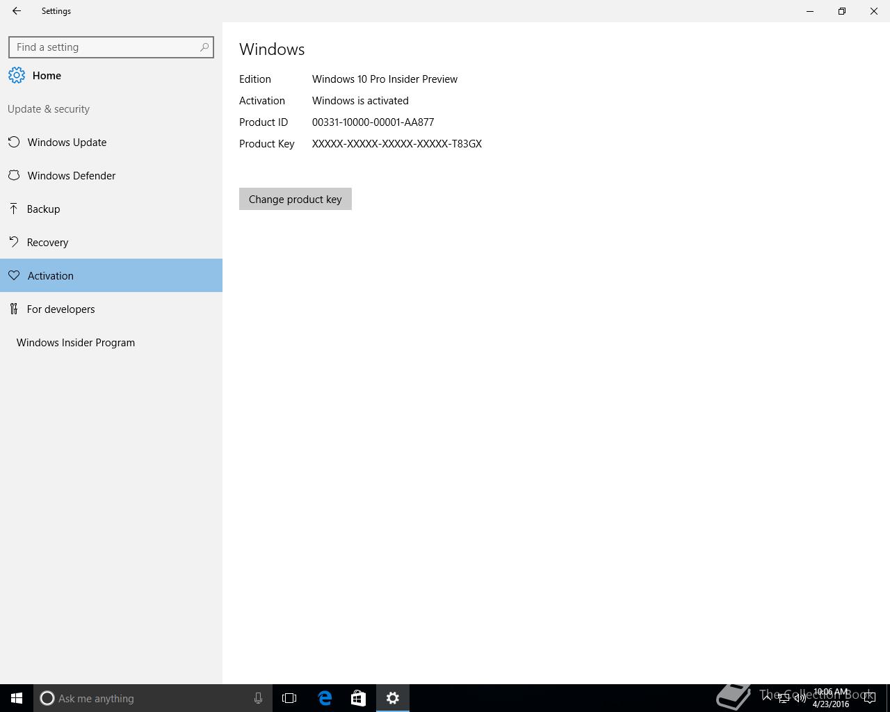Click the Backup upload arrow icon

(x=14, y=209)
